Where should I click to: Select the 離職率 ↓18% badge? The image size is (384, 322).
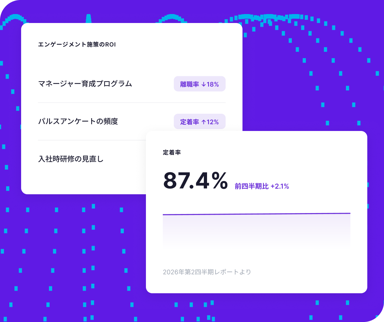(x=200, y=84)
